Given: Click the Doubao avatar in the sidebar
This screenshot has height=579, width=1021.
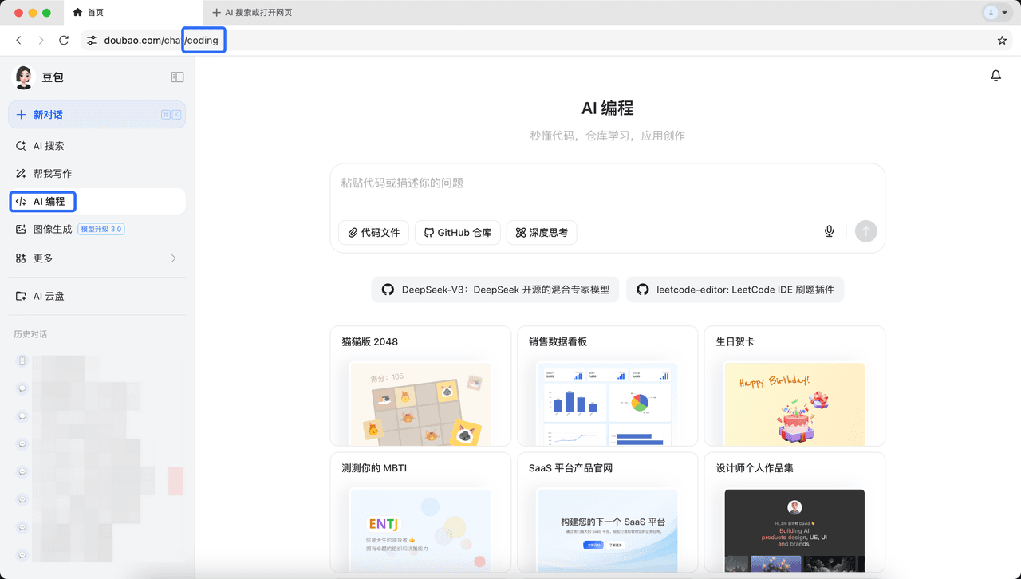Looking at the screenshot, I should 24,77.
